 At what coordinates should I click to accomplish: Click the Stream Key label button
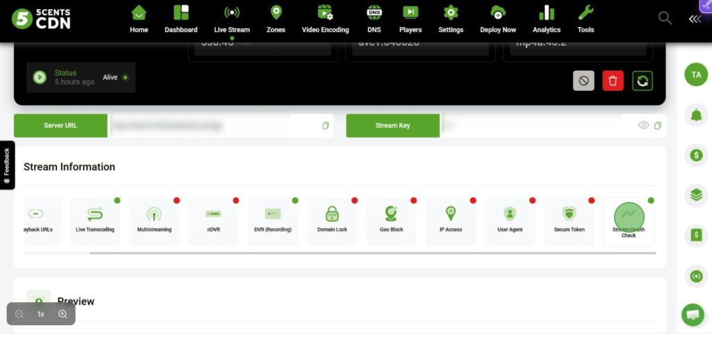tap(393, 126)
